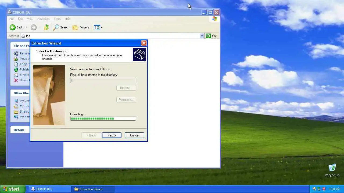Click the CDROM drive icon in title bar
Screen dimensions: 344x193
coord(10,12)
